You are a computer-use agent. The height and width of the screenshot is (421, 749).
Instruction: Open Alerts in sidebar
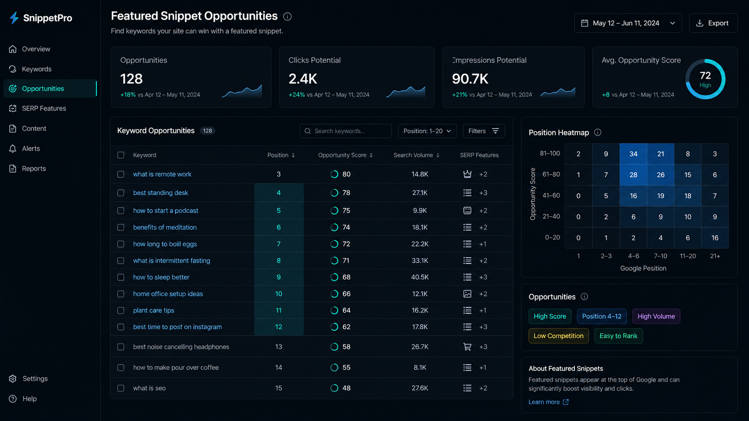(x=50, y=149)
